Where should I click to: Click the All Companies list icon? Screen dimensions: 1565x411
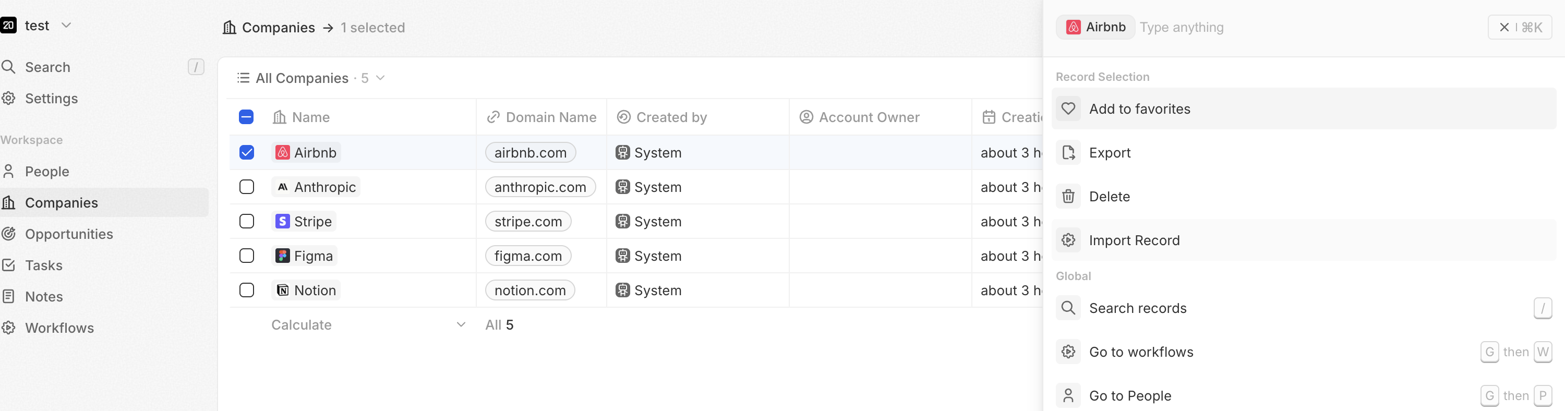point(243,78)
